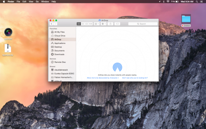
Task: Click the Desktop sidebar icon
Action: [x=52, y=47]
